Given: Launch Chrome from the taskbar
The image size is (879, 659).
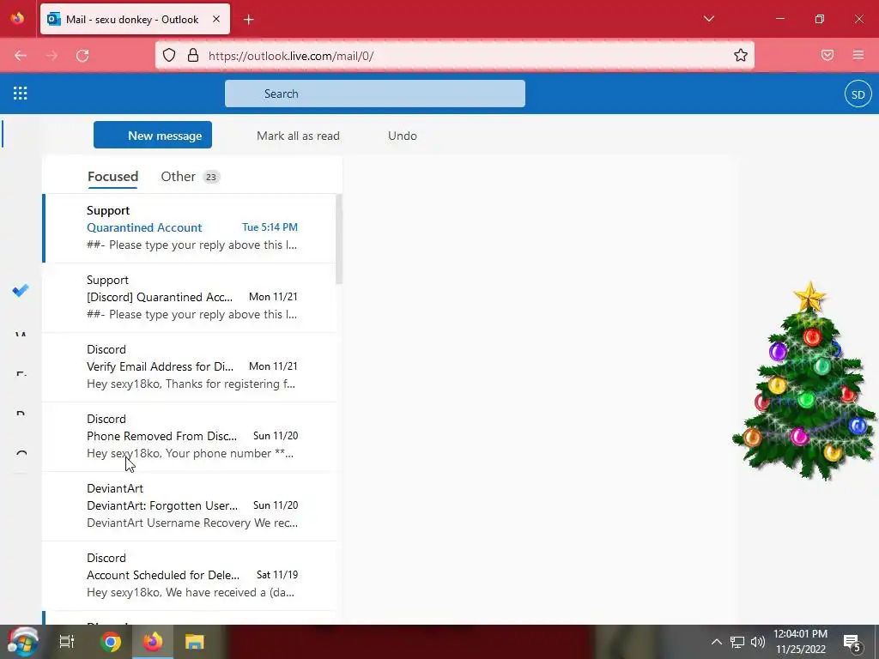Looking at the screenshot, I should (111, 642).
